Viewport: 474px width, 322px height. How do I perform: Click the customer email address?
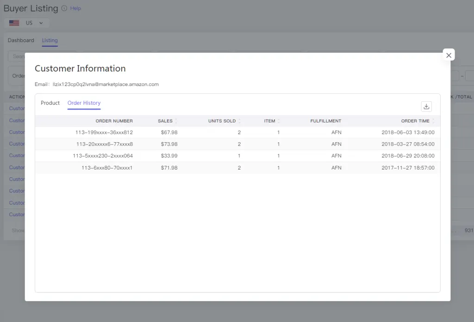(106, 85)
